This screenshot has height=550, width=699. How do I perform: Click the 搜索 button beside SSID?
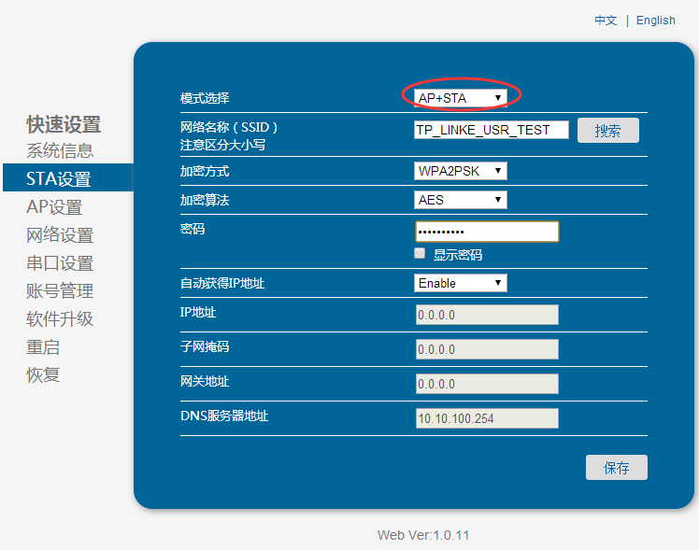(607, 131)
